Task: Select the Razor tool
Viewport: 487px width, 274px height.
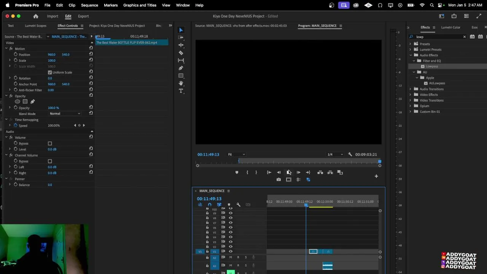Action: [181, 53]
